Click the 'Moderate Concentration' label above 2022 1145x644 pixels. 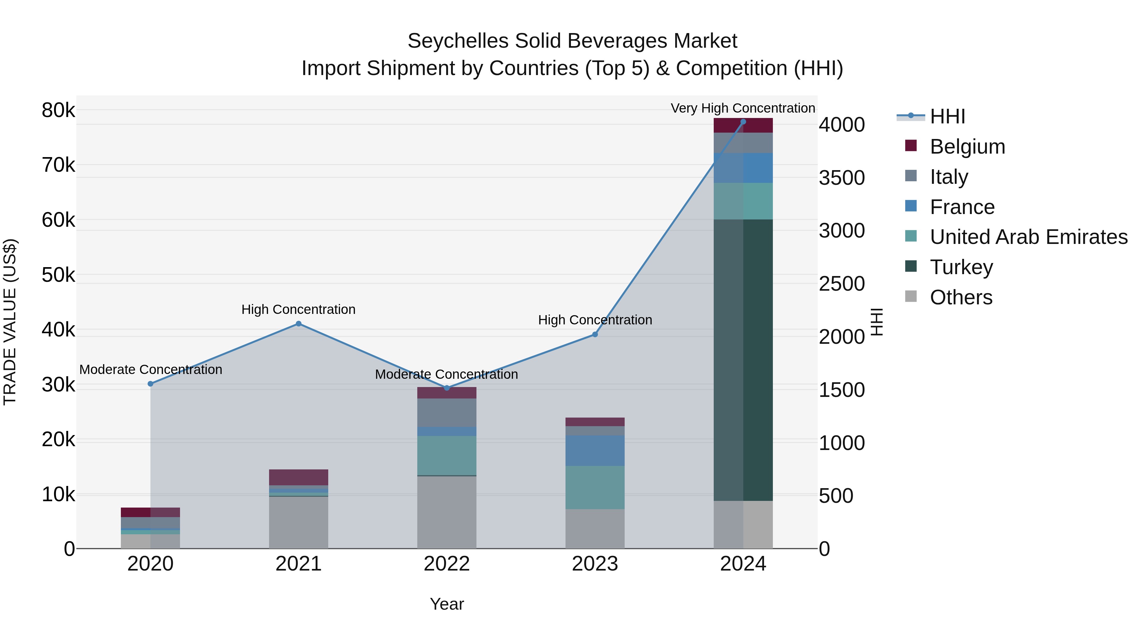click(447, 374)
